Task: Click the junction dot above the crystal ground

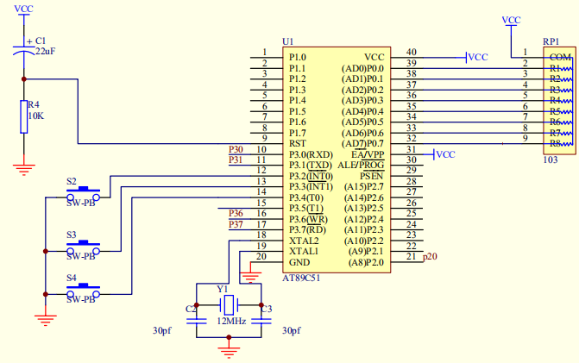Action: click(229, 337)
